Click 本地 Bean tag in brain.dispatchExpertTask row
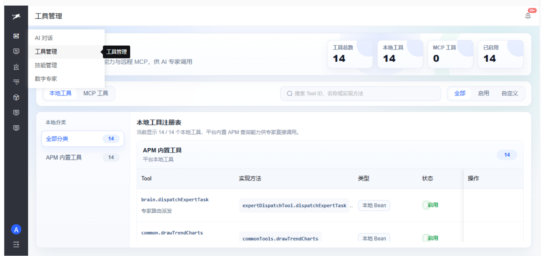Screen dimensions: 543x256 pos(374,205)
